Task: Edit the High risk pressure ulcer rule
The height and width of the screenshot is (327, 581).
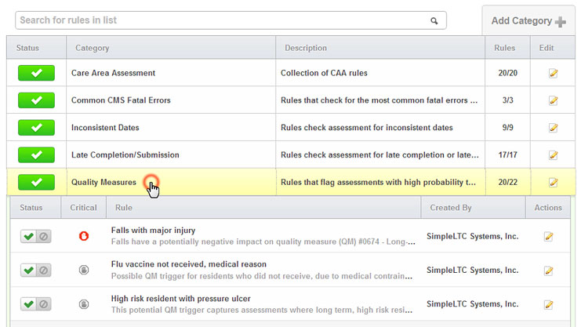Action: [x=549, y=304]
